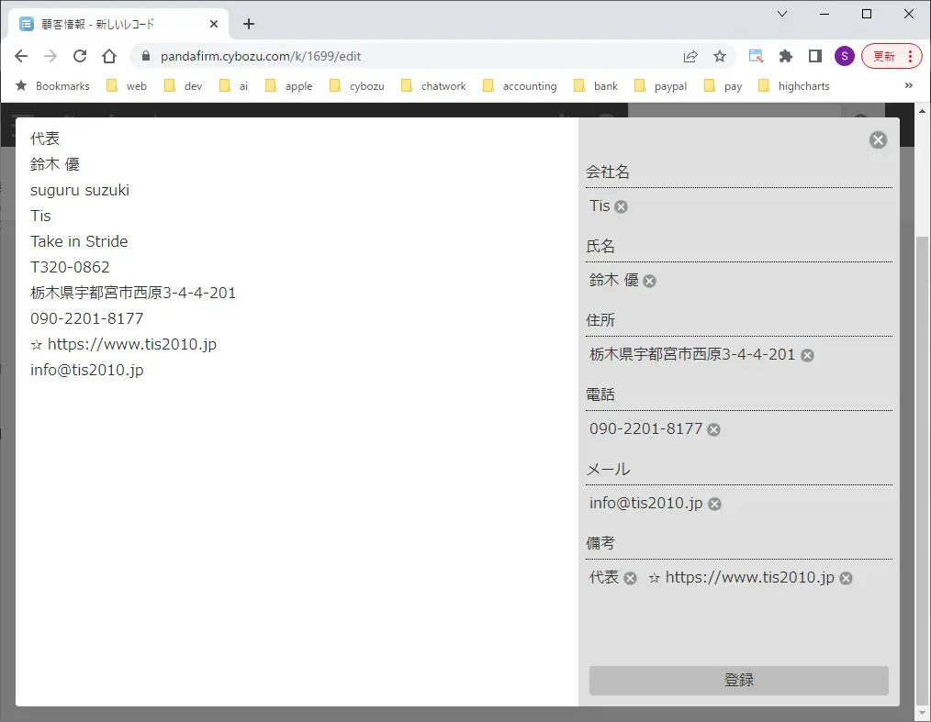The width and height of the screenshot is (931, 722).
Task: Remove the phone number 090-2201-8177 tag
Action: tap(714, 429)
